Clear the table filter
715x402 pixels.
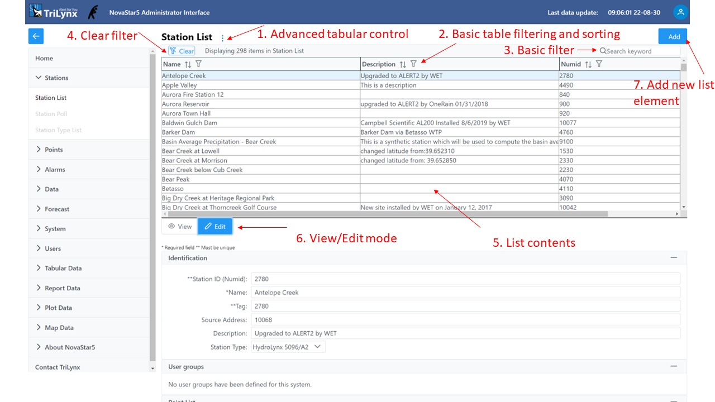(182, 51)
